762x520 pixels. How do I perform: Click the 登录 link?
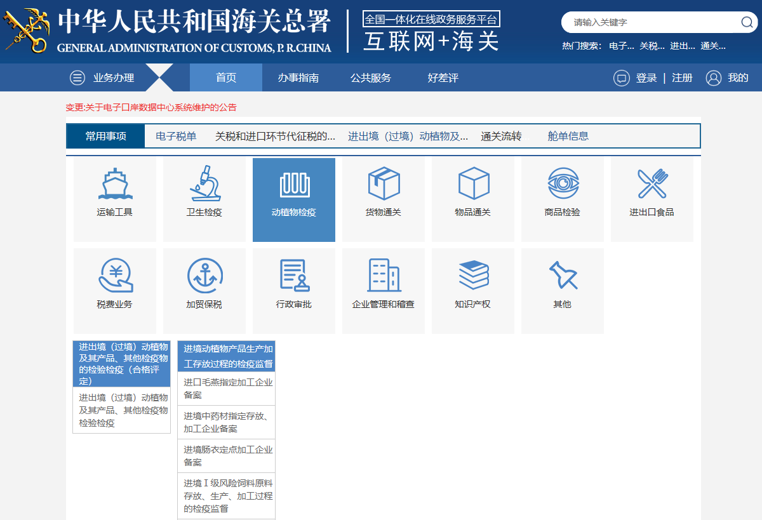(646, 78)
